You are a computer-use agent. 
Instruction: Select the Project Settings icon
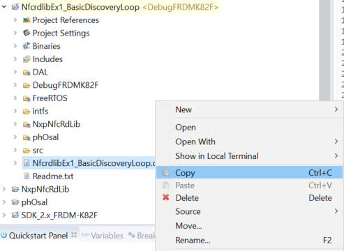27,33
